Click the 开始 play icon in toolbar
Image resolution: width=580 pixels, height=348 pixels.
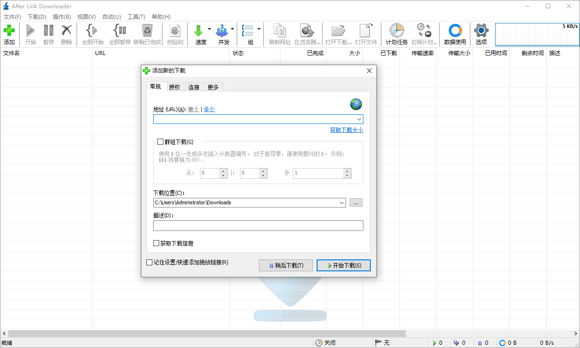click(31, 31)
